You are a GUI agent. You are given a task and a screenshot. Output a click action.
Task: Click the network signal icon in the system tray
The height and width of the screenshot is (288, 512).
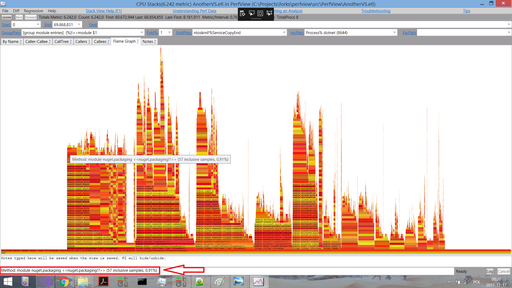point(466,282)
